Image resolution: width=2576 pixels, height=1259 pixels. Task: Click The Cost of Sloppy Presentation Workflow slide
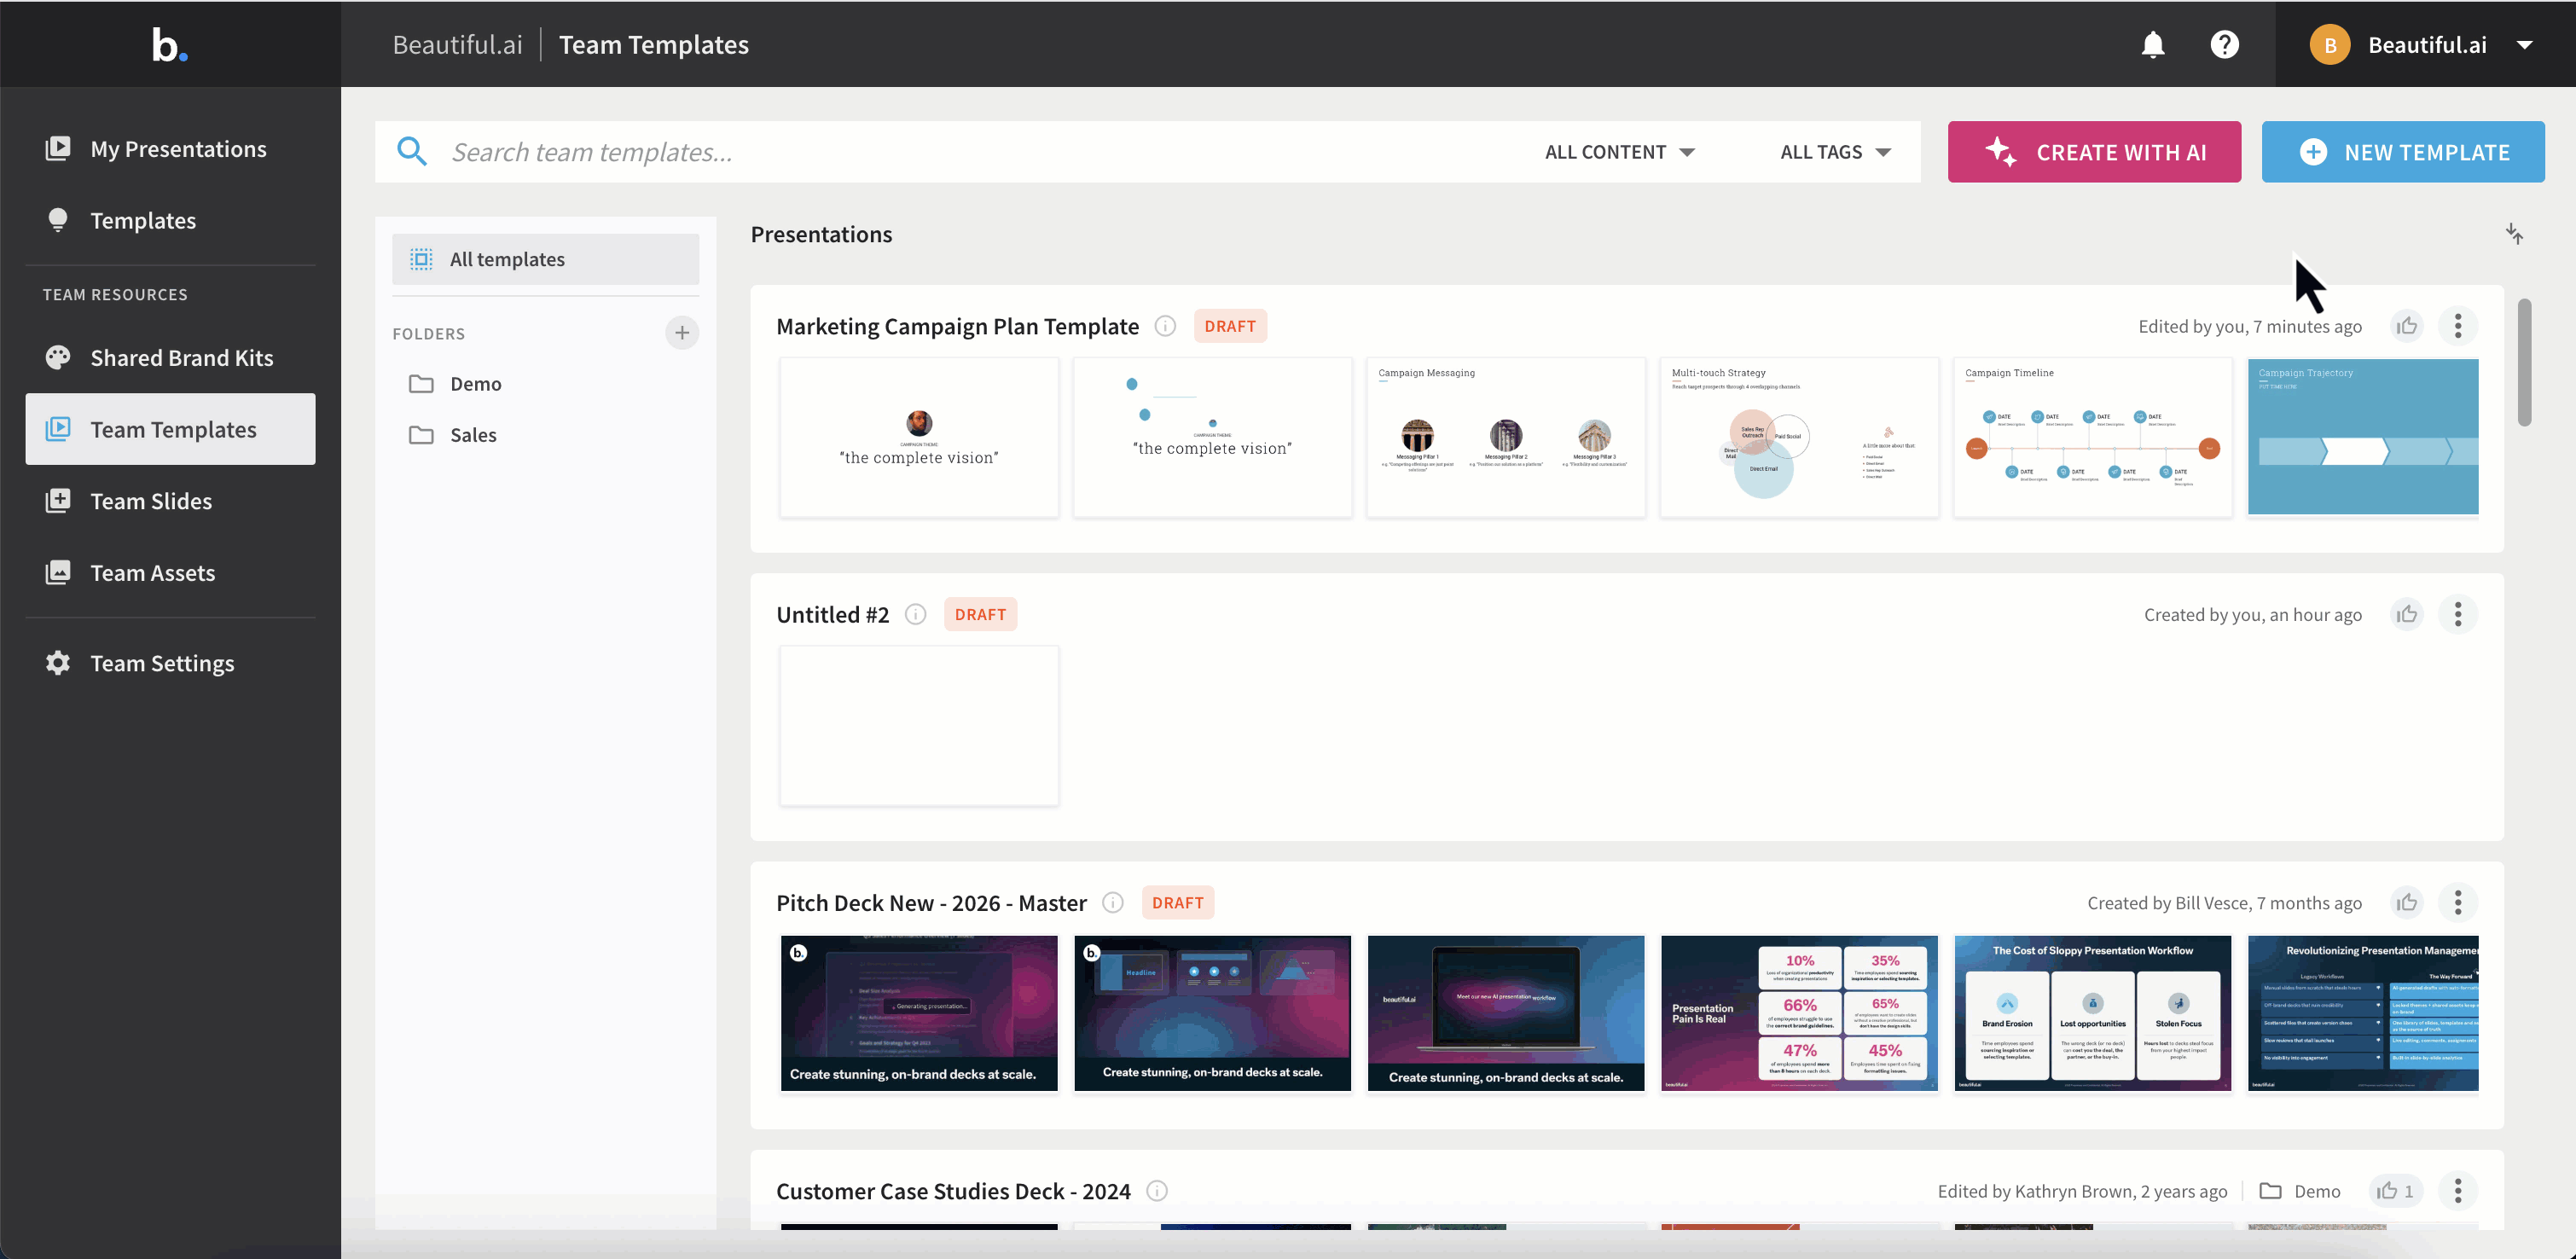2092,1013
